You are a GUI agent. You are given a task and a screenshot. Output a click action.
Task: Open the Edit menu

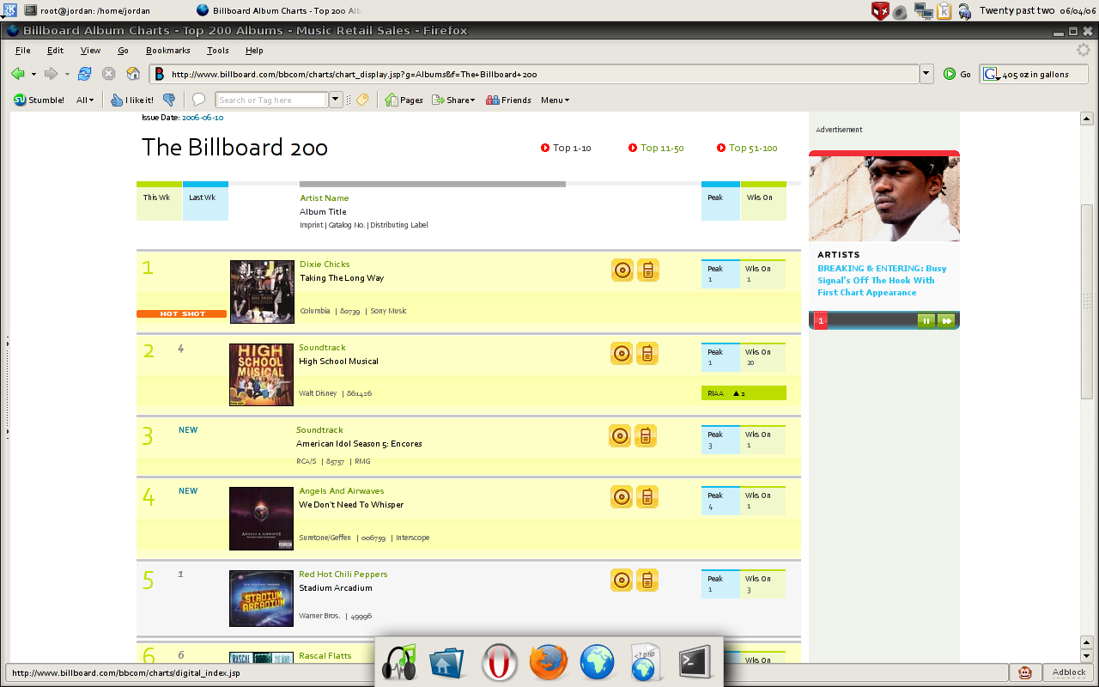point(56,51)
